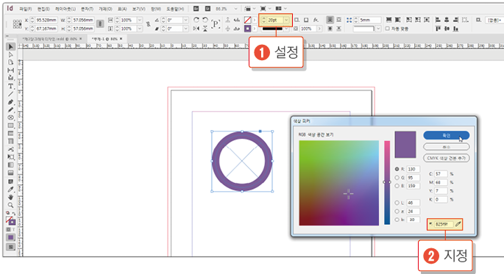
Task: Select the R radio button
Action: tap(397, 169)
